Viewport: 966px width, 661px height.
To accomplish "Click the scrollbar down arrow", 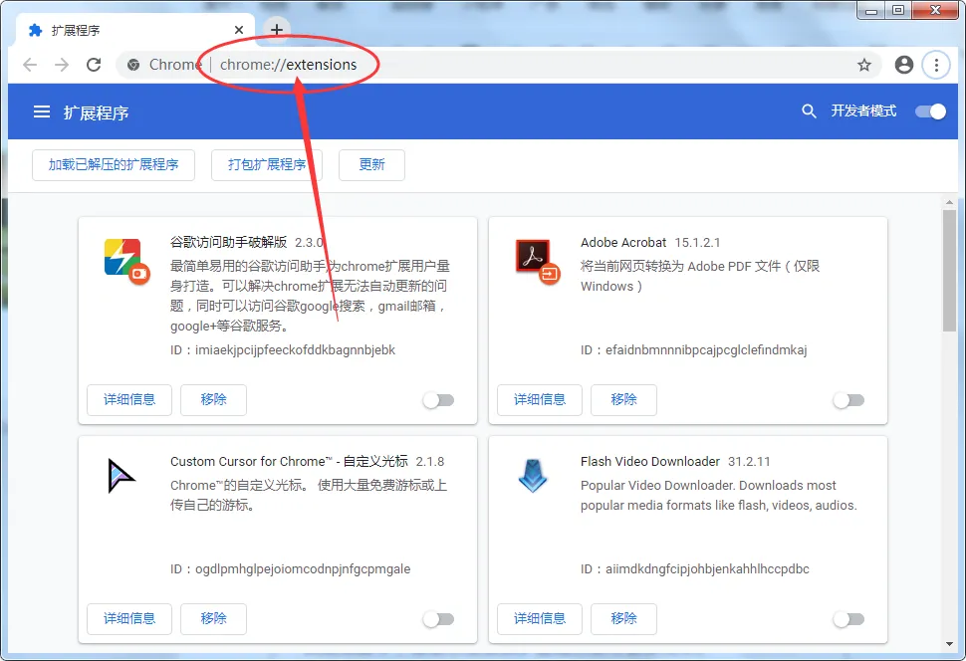I will [x=949, y=644].
